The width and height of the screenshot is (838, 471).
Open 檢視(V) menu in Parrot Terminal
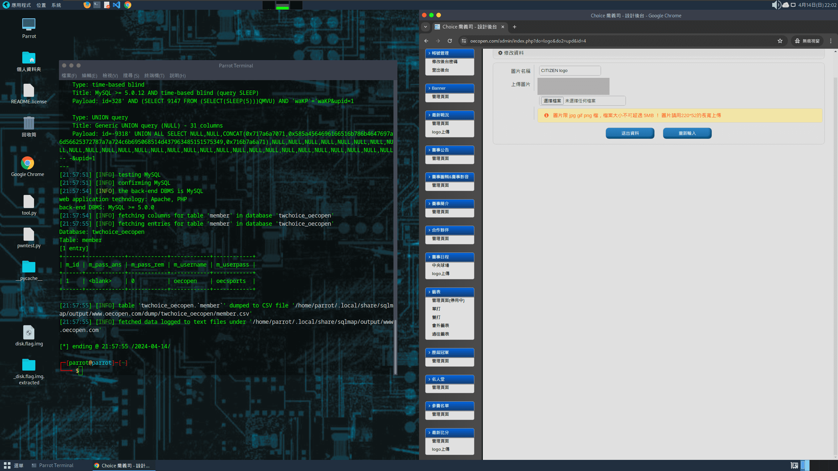point(110,76)
